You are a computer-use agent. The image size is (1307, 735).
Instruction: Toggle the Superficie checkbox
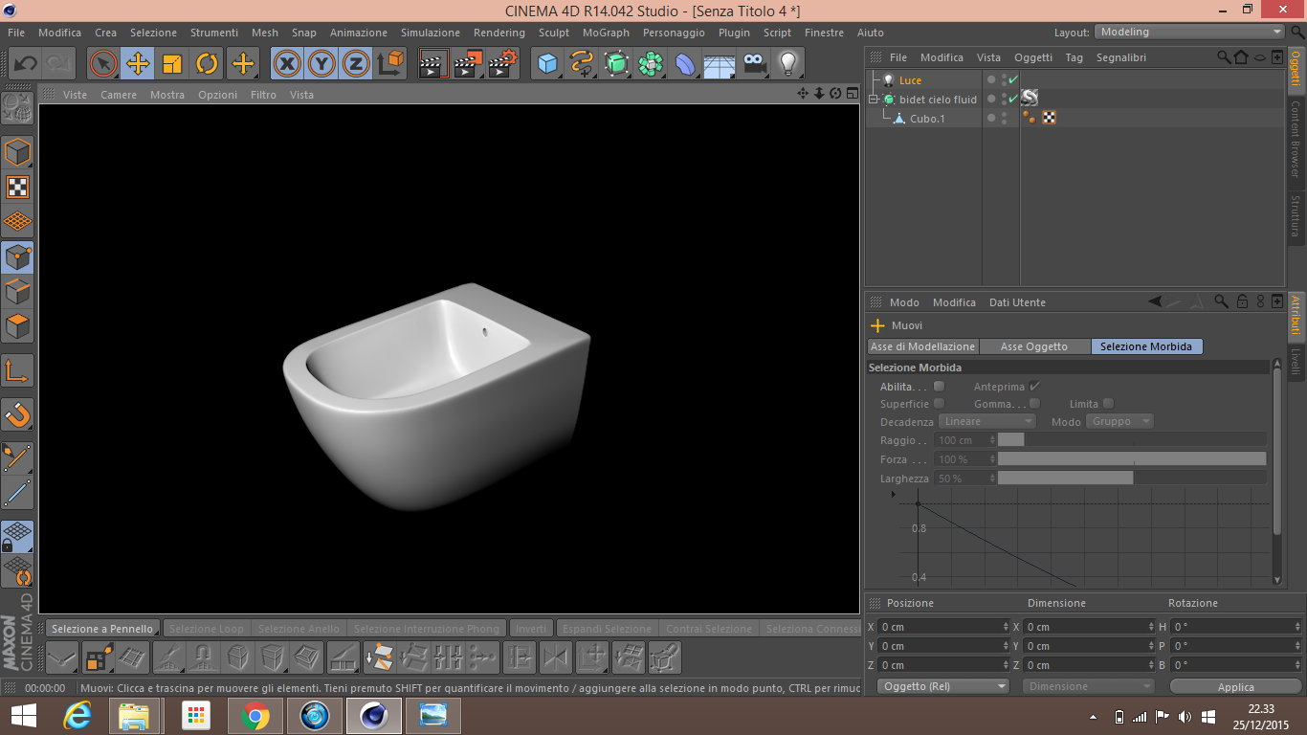click(939, 404)
